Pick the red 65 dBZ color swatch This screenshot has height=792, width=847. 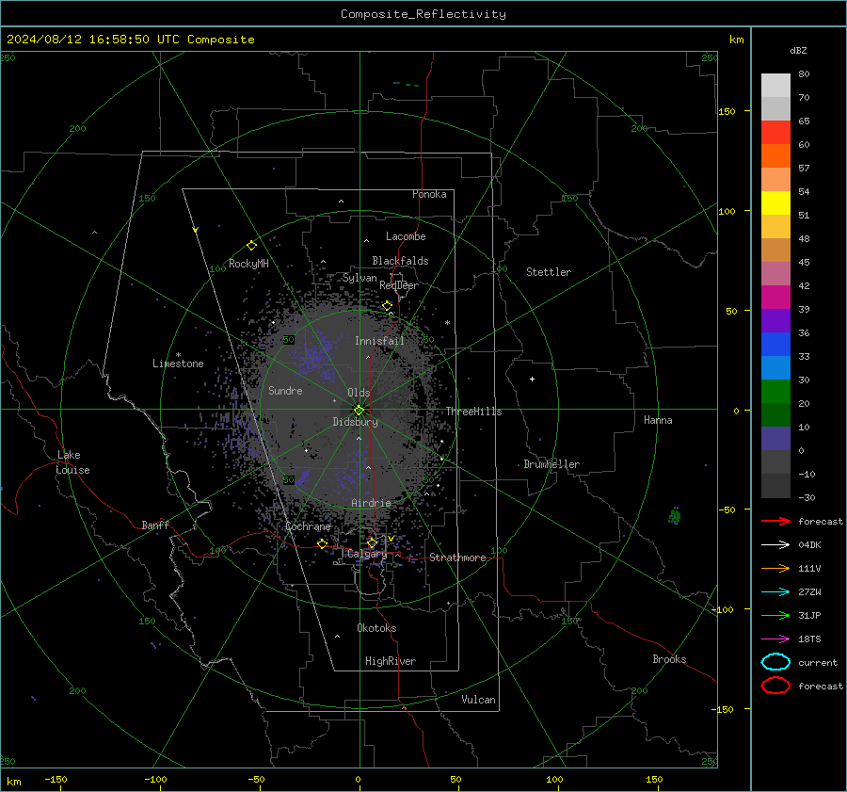[775, 132]
